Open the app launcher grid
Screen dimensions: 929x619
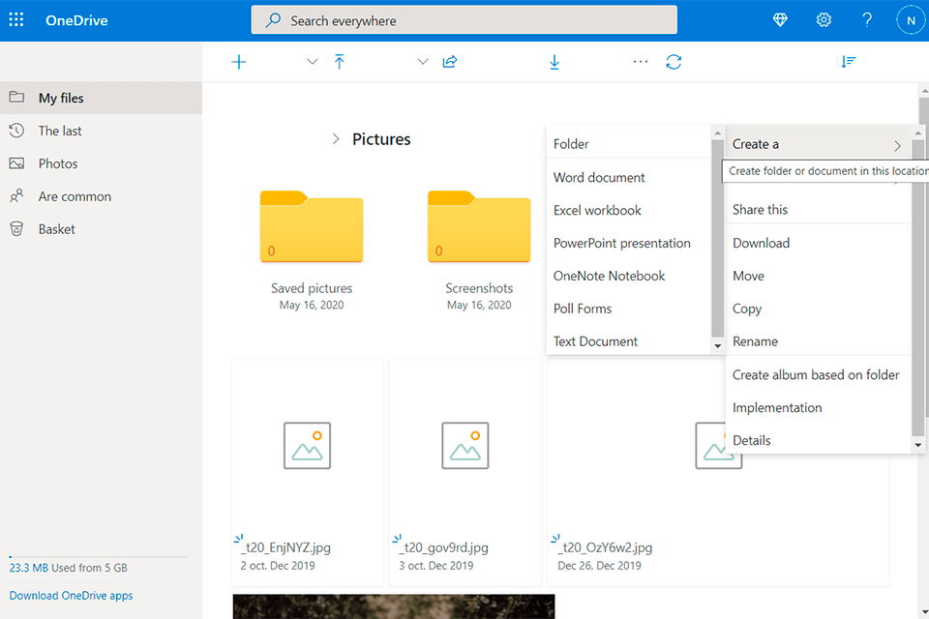tap(16, 19)
